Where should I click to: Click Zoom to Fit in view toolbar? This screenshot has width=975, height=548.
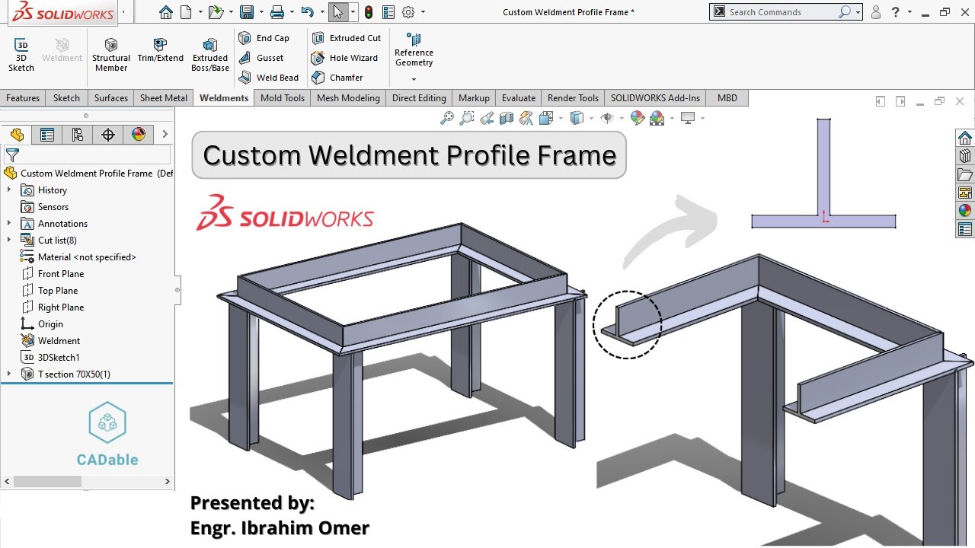pyautogui.click(x=447, y=118)
